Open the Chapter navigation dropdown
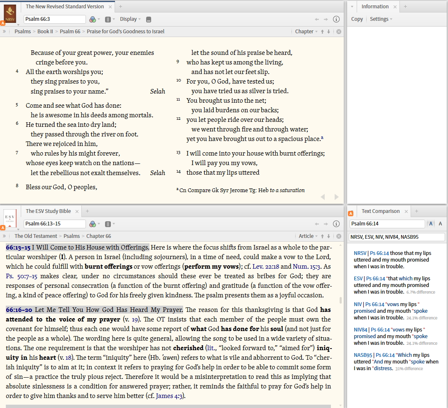The height and width of the screenshot is (408, 448). tap(306, 32)
